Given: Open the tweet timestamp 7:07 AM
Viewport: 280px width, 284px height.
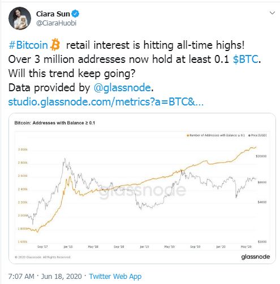Looking at the screenshot, I should [x=21, y=276].
